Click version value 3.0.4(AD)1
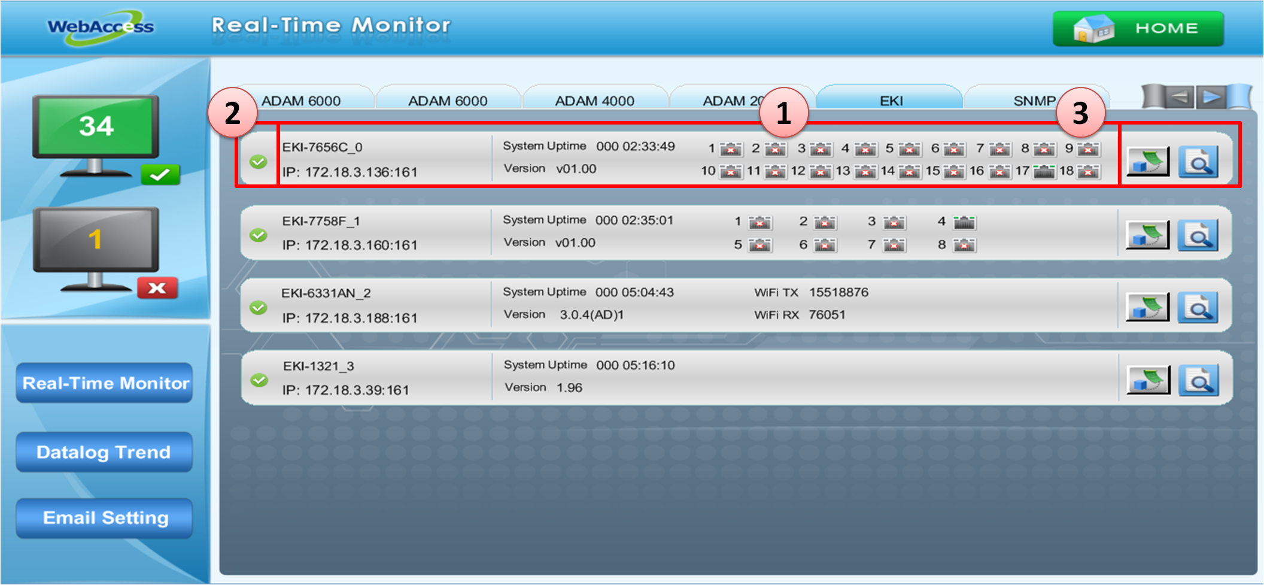This screenshot has height=585, width=1264. point(591,314)
